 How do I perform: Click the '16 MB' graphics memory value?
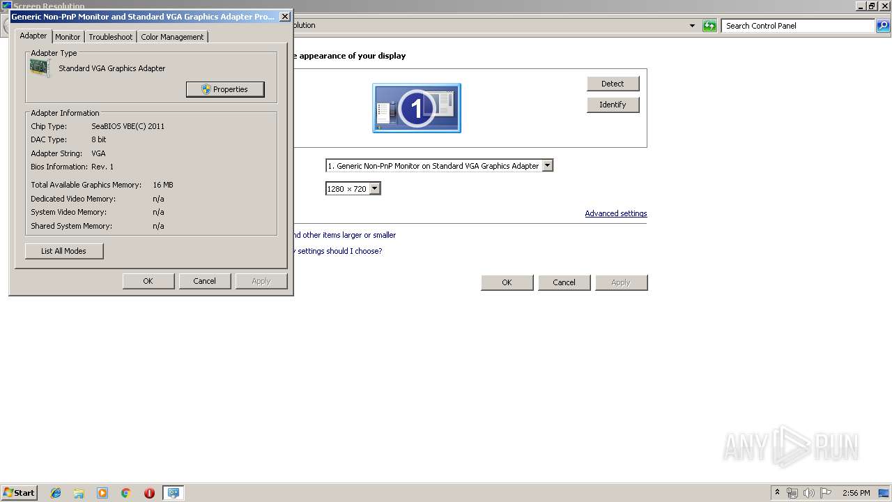(163, 185)
